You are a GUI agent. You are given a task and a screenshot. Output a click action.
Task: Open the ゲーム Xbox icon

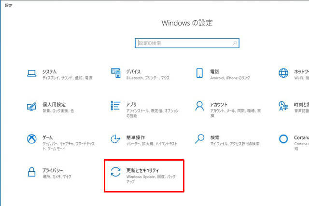click(x=31, y=139)
